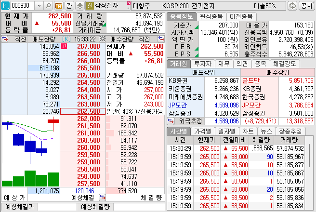
Task: Click the stamp icon next to 관
Action: coord(80,6)
